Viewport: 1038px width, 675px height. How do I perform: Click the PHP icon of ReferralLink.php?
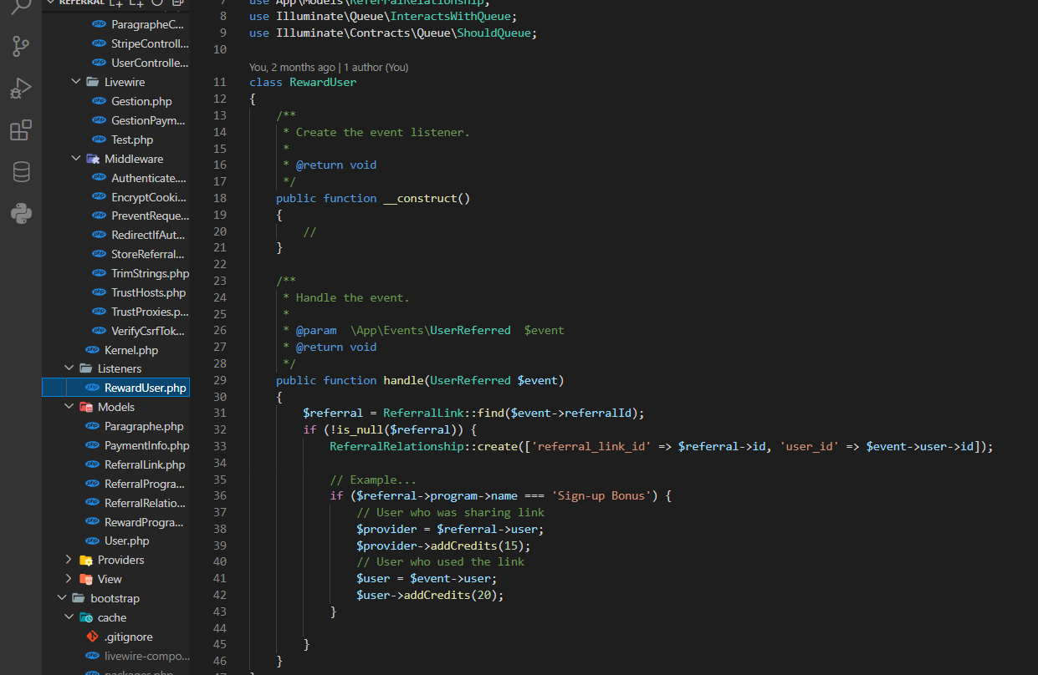click(92, 464)
